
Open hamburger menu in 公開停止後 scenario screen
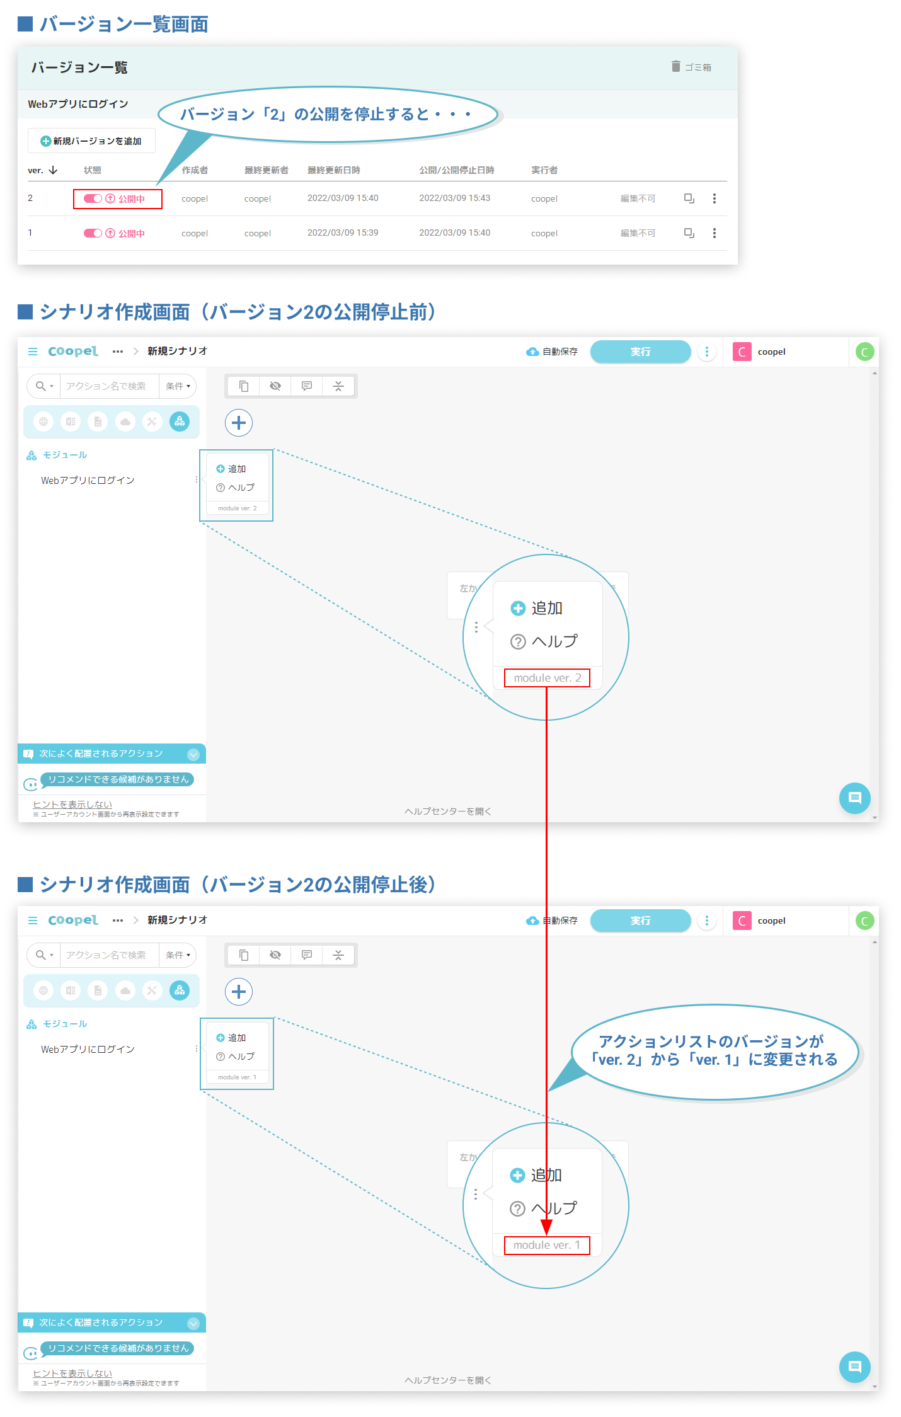point(33,921)
